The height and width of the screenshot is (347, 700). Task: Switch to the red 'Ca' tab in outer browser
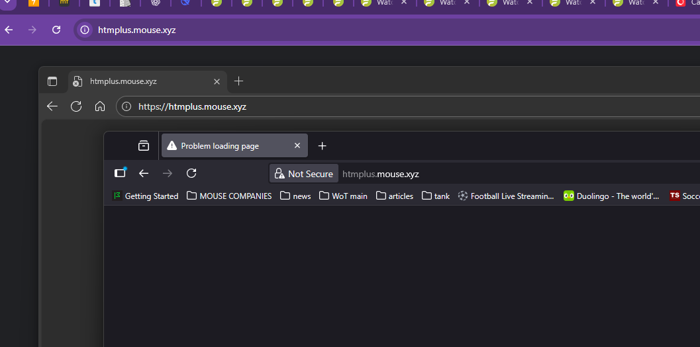[687, 3]
